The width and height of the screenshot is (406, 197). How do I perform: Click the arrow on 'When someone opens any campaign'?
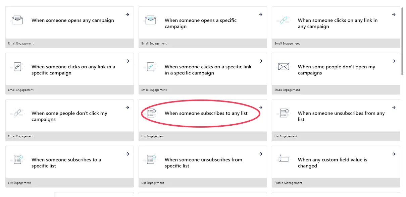128,14
